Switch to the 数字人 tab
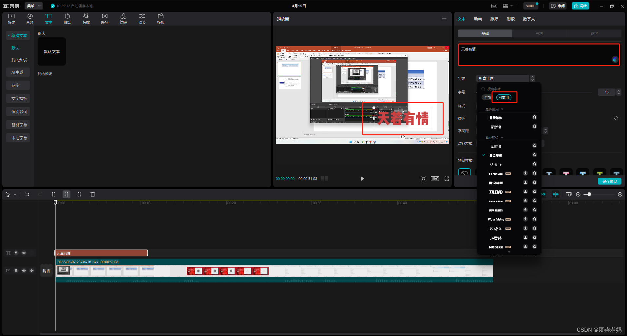627x336 pixels. [529, 19]
